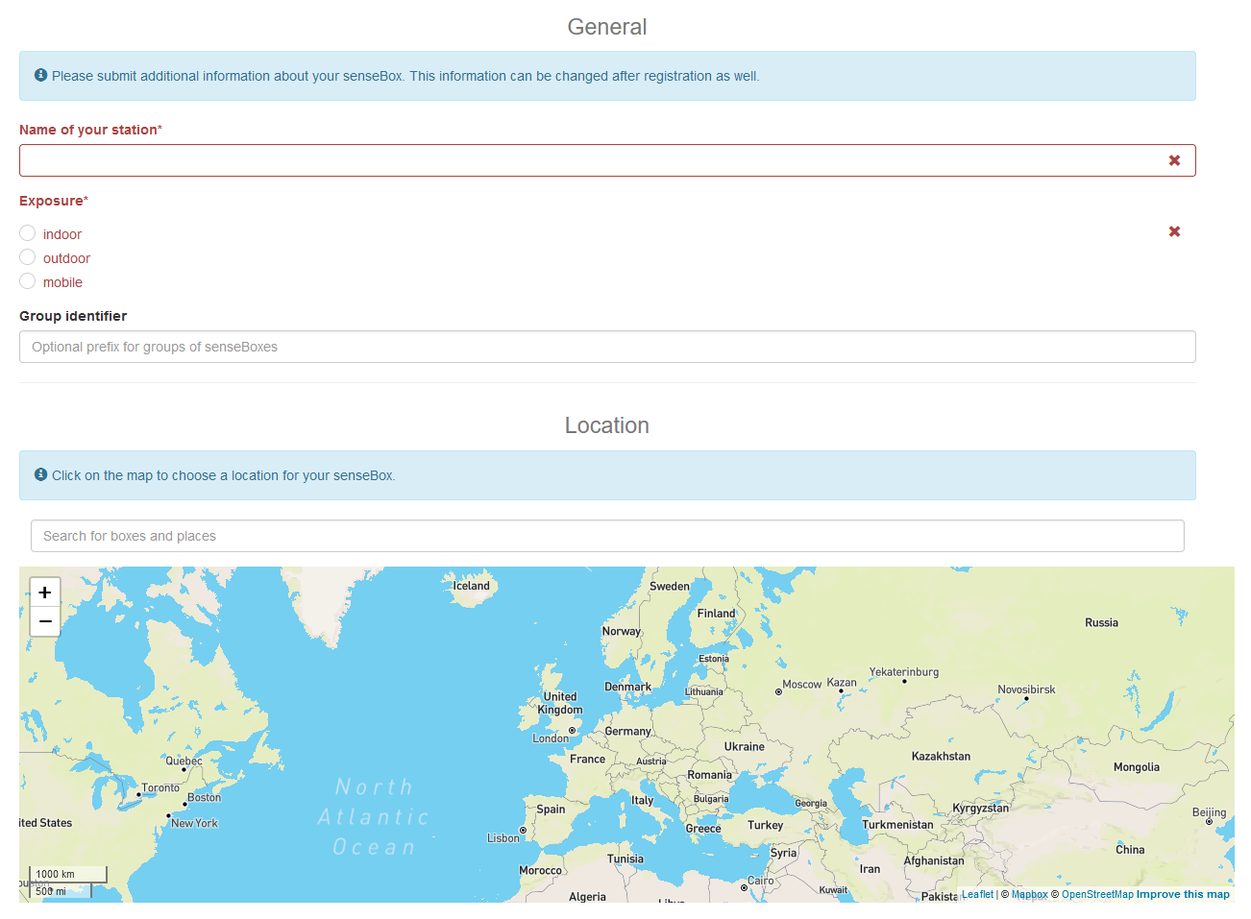Open the Leaflet attribution link

coord(977,894)
